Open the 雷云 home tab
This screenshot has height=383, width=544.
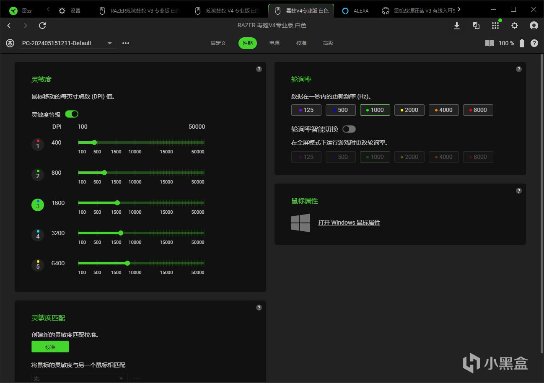(x=21, y=10)
